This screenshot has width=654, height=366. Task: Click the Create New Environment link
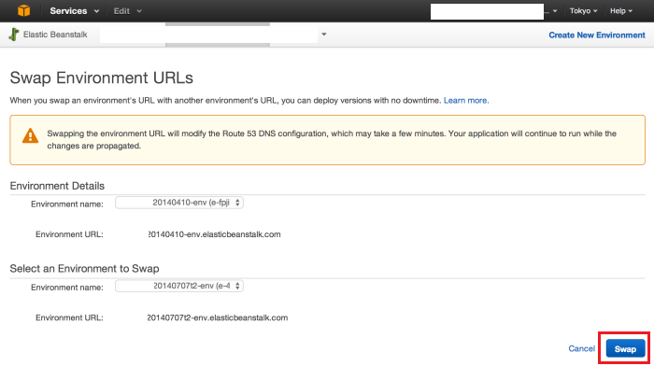(x=597, y=35)
